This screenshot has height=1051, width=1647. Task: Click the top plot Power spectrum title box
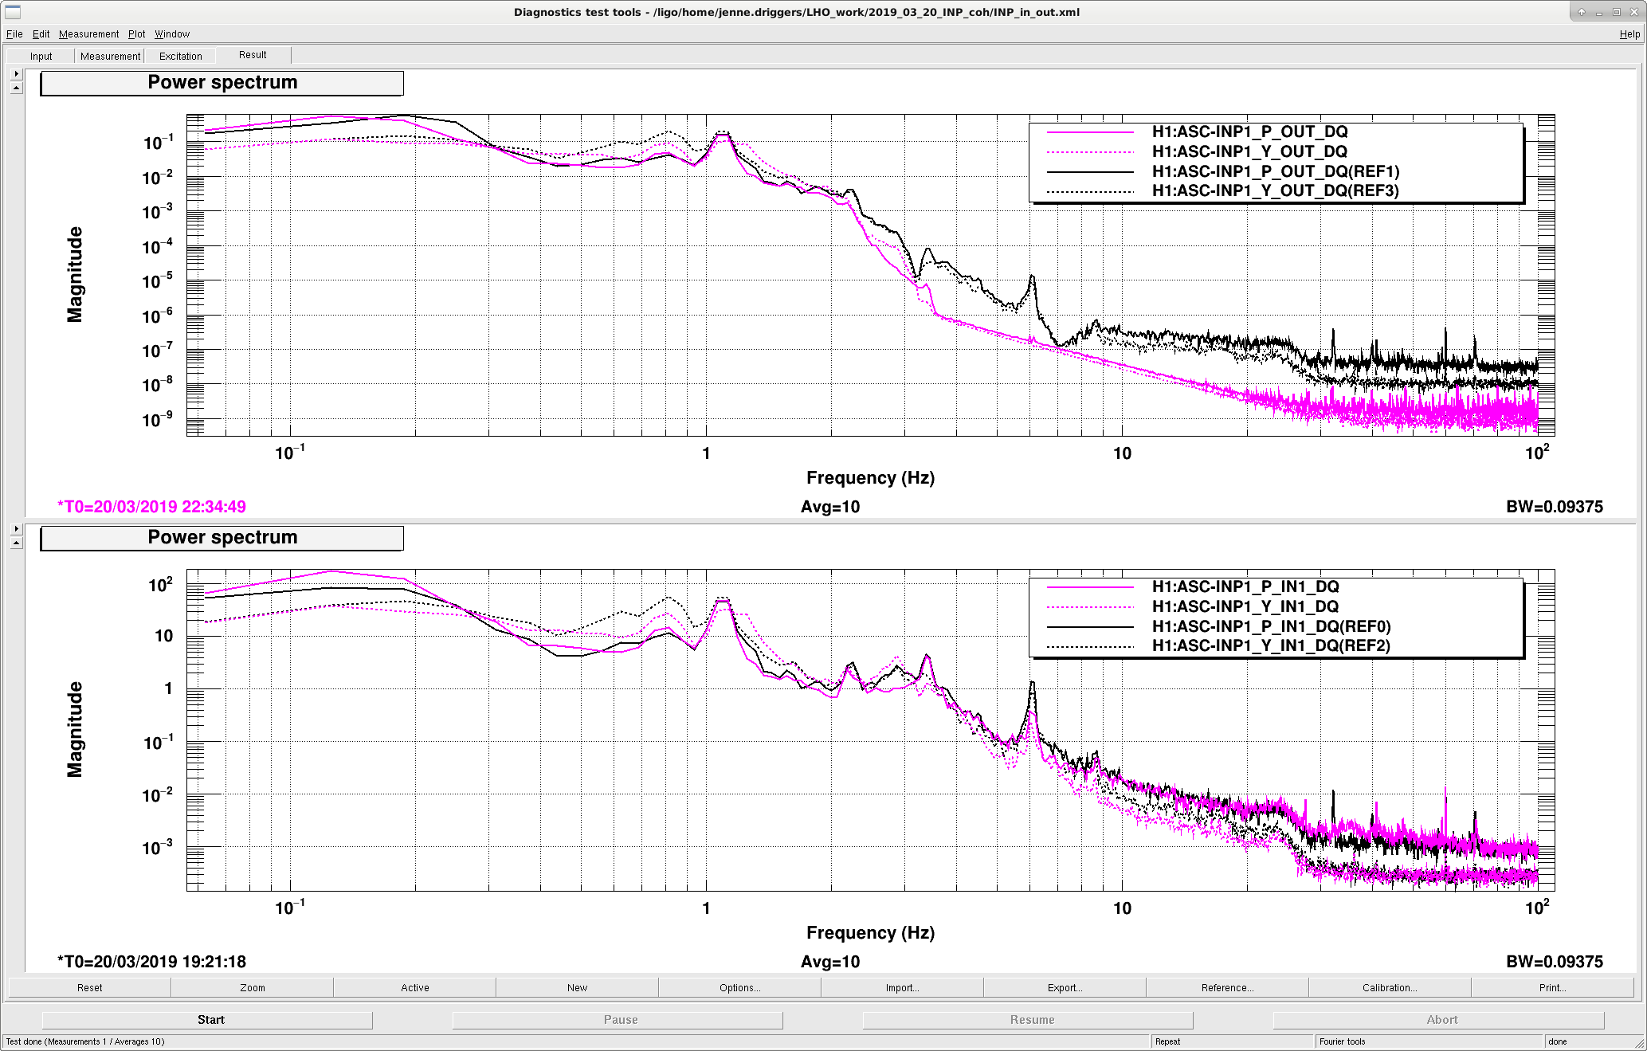(222, 83)
